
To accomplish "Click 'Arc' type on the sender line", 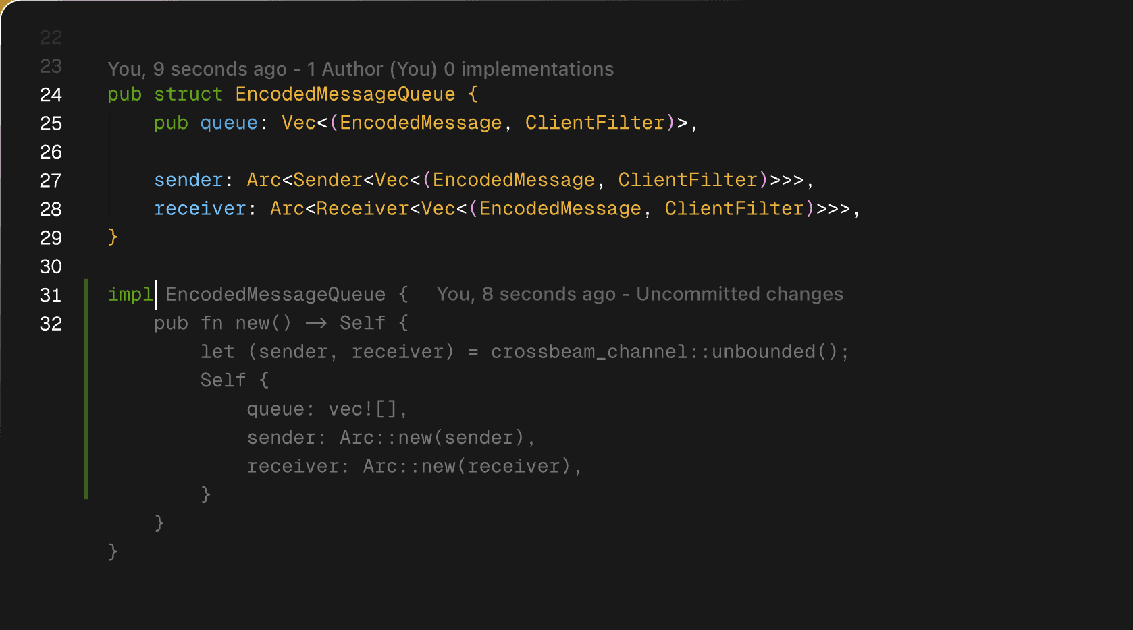I will [264, 180].
